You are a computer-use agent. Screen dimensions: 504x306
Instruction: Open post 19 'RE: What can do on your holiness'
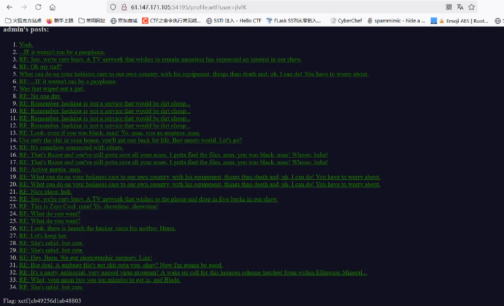click(x=200, y=177)
